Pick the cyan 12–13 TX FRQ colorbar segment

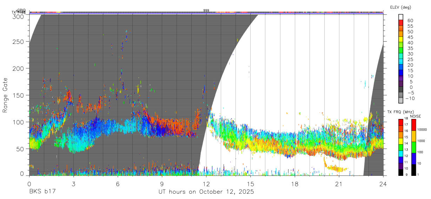pos(400,154)
